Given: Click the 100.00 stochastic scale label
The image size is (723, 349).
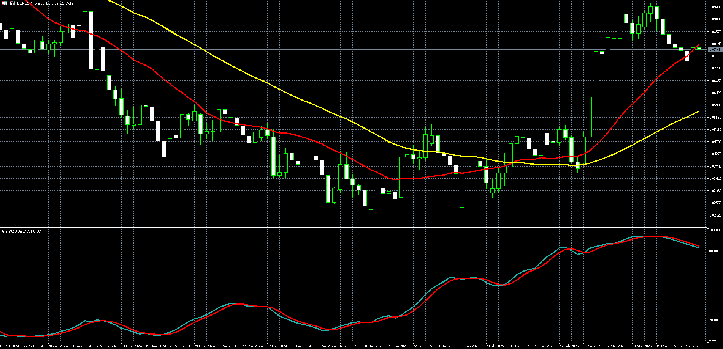Looking at the screenshot, I should [714, 230].
